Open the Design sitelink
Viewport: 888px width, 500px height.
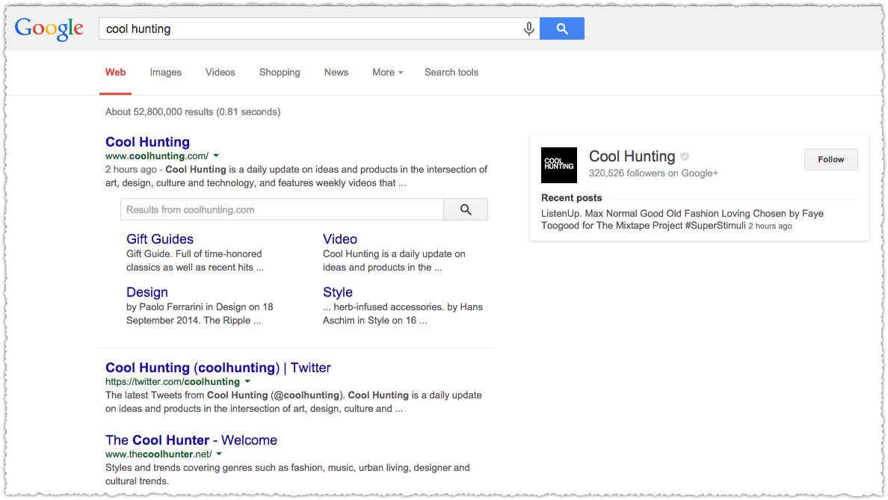click(x=147, y=292)
